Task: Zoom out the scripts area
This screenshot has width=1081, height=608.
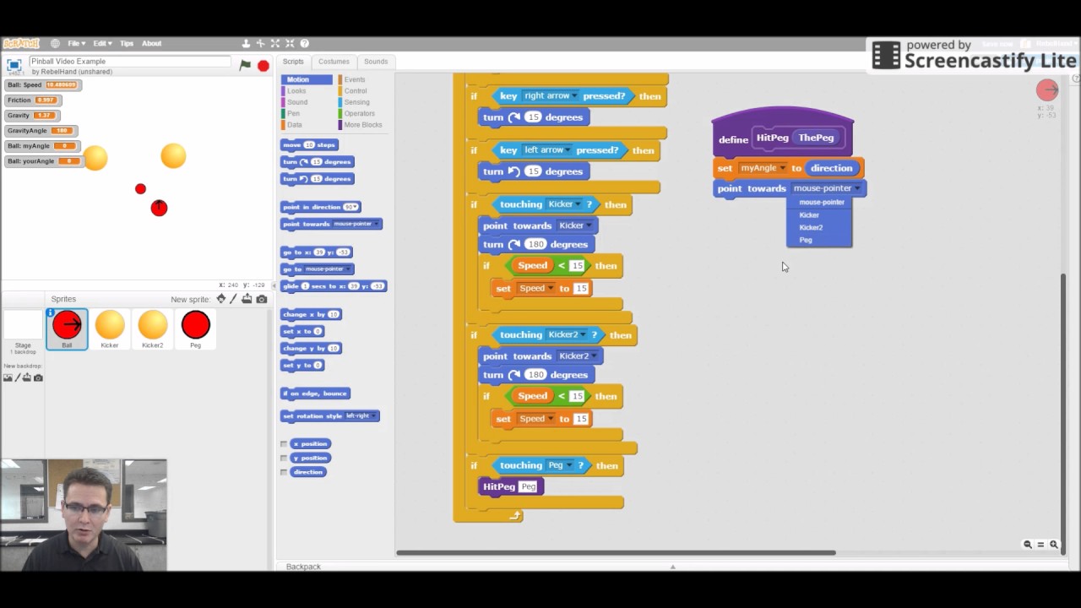Action: 1028,545
